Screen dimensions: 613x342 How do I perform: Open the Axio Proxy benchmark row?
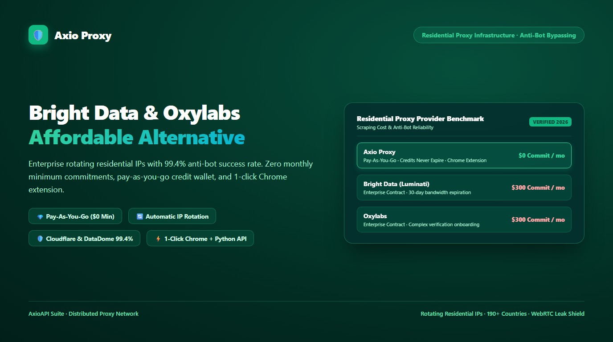pyautogui.click(x=464, y=155)
